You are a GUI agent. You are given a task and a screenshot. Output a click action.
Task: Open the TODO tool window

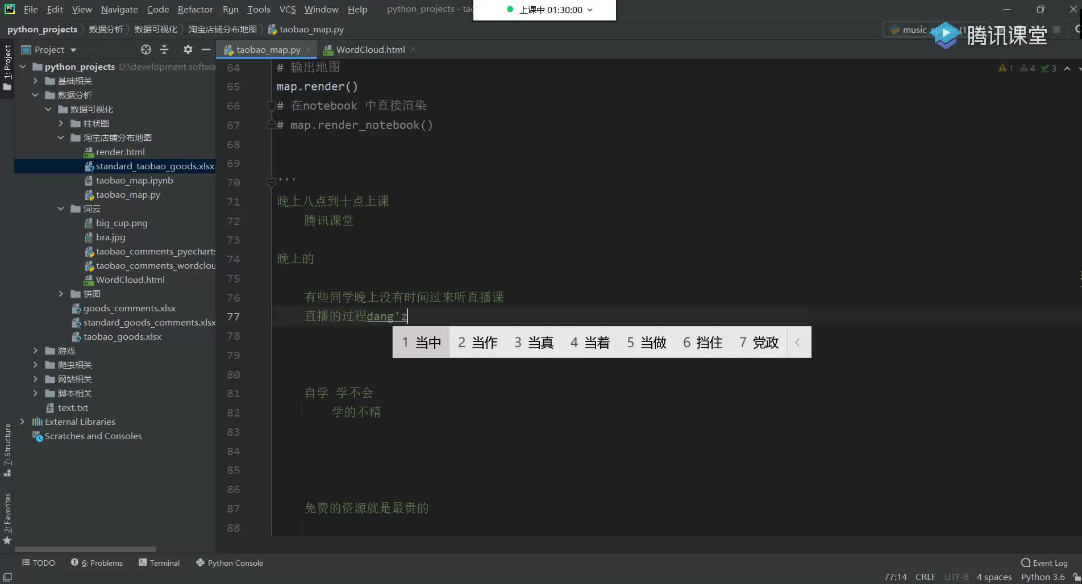tap(39, 563)
